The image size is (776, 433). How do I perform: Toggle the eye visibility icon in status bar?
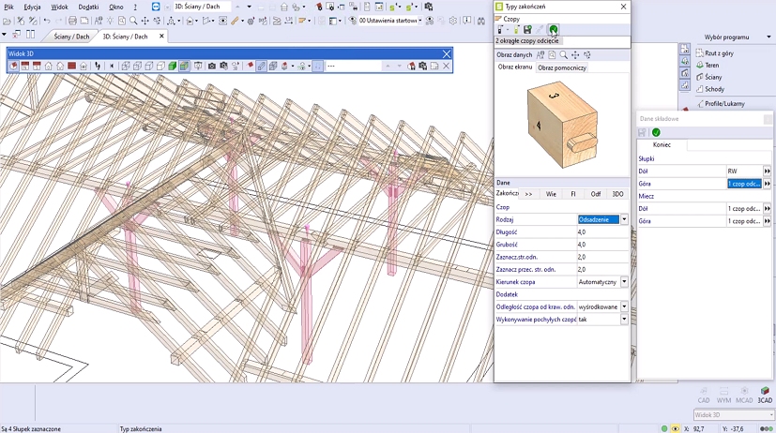point(675,428)
